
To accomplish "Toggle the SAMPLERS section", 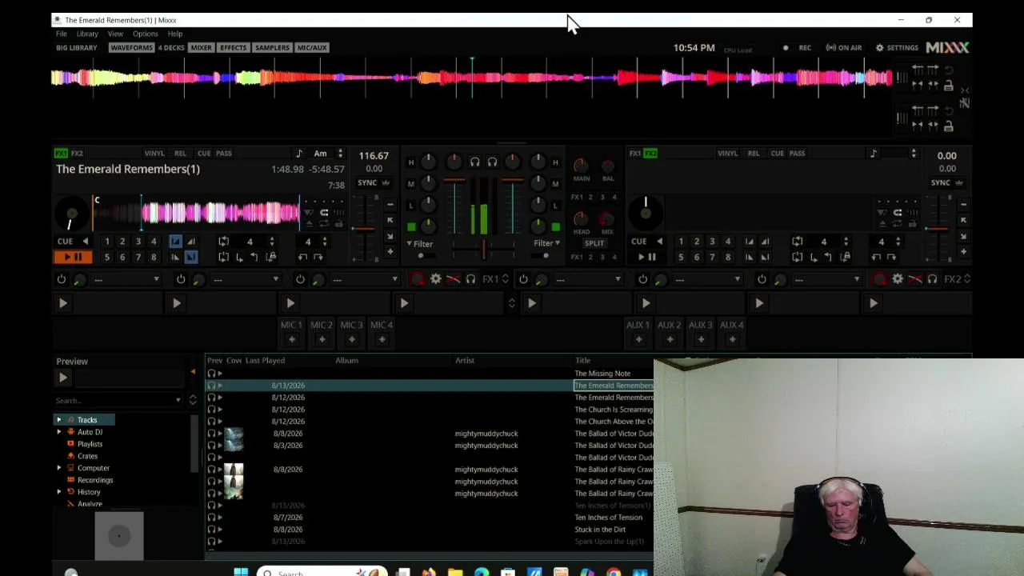I will pyautogui.click(x=272, y=48).
